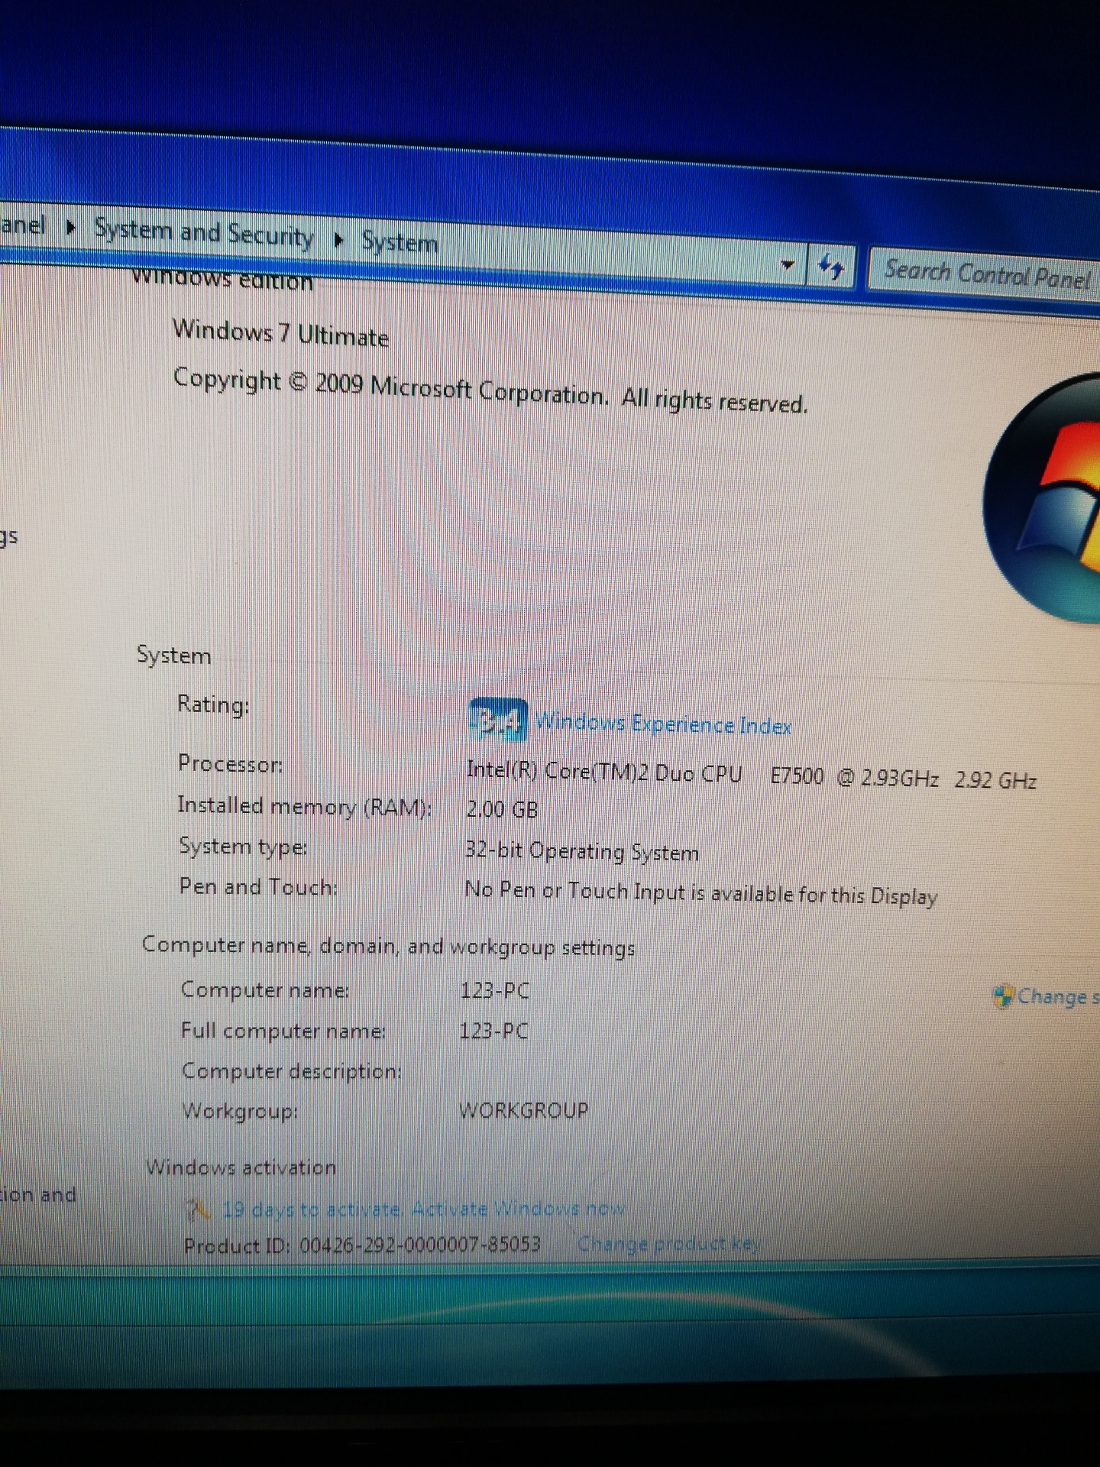Select the processor value Intel Core2 Duo

(x=751, y=774)
